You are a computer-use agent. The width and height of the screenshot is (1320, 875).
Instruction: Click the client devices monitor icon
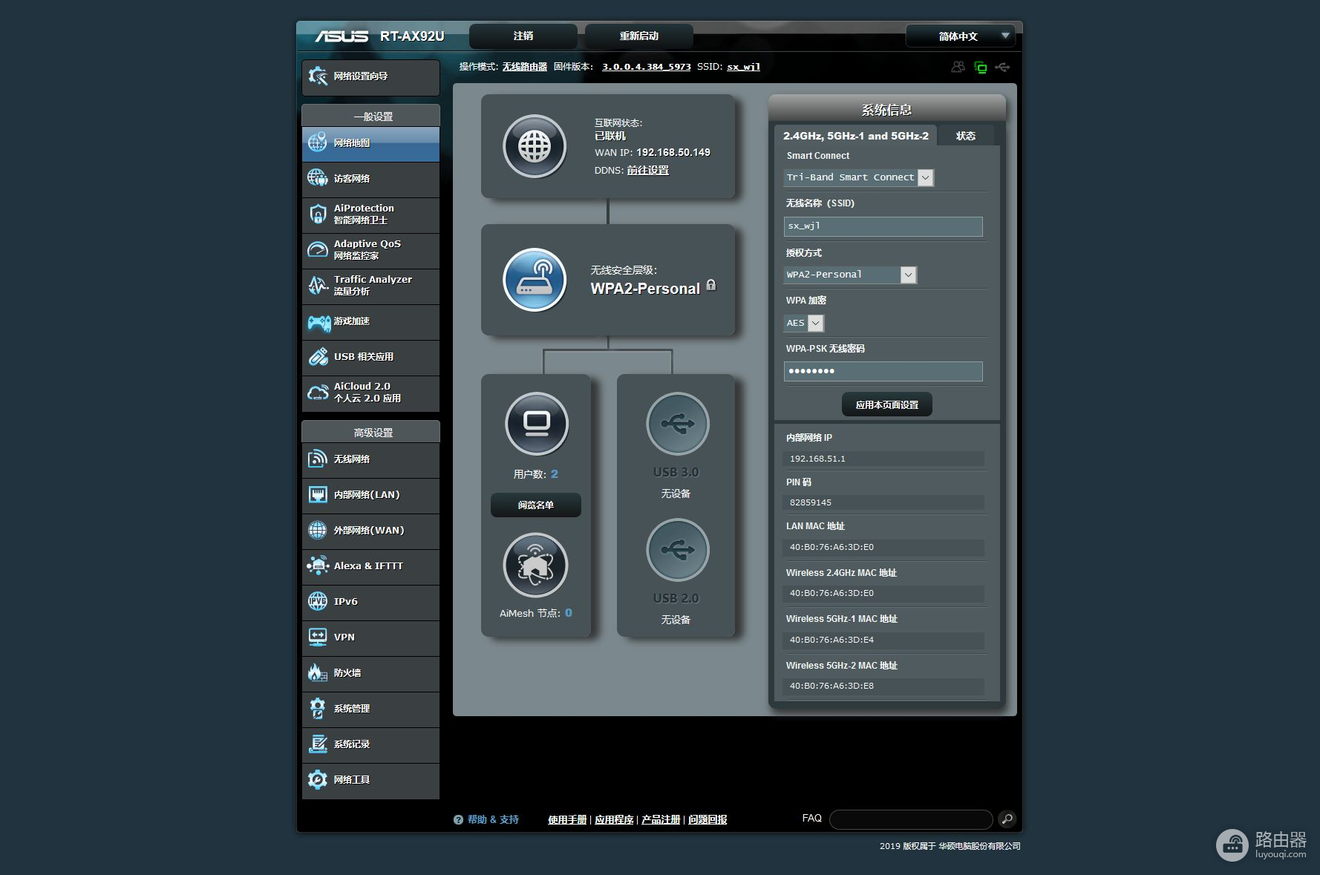click(x=536, y=423)
